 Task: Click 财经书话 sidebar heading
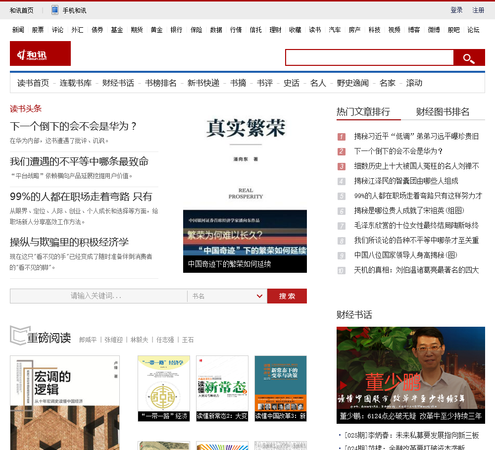[354, 315]
